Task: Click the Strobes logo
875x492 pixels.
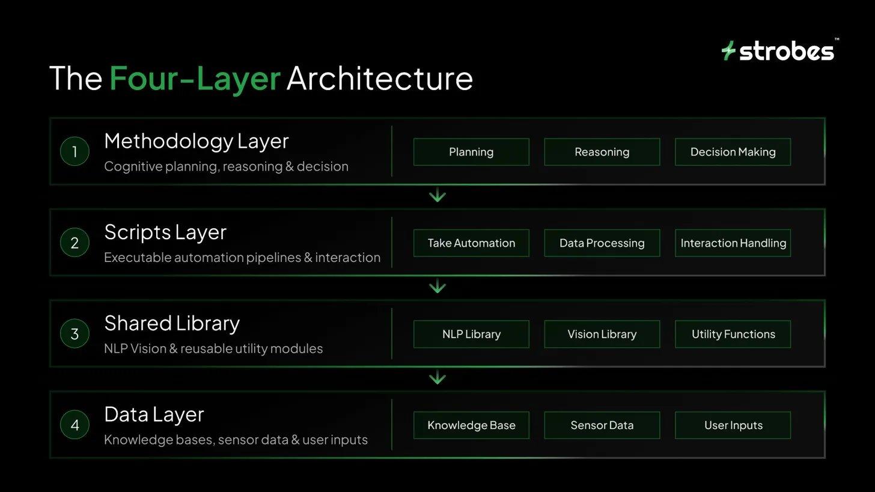Action: tap(779, 50)
